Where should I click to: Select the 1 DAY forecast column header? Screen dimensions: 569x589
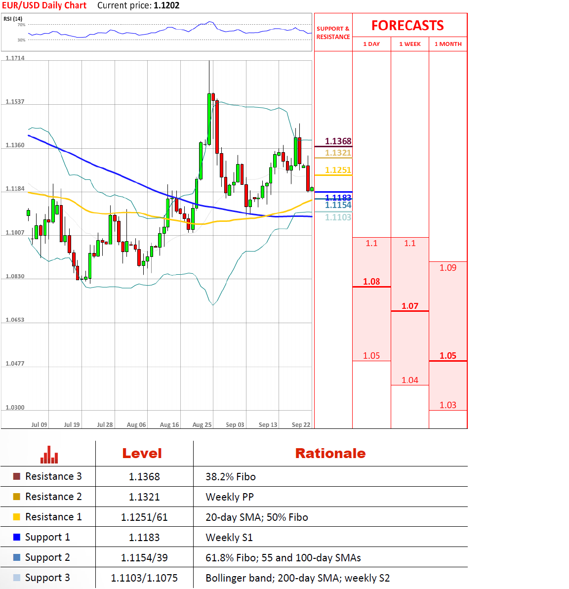(371, 44)
